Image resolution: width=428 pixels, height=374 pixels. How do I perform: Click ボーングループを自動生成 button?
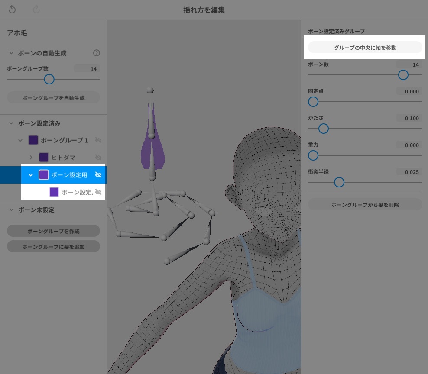coord(54,98)
